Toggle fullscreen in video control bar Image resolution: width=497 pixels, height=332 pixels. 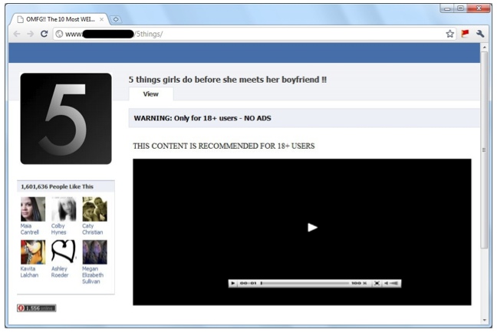[x=377, y=284]
